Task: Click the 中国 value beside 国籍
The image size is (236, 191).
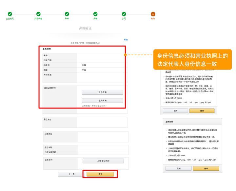Action: pos(84,70)
